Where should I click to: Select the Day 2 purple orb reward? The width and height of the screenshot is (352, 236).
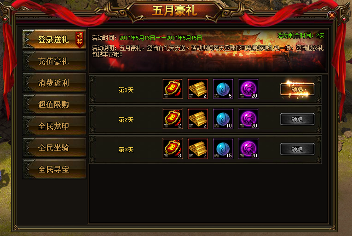[x=248, y=119]
